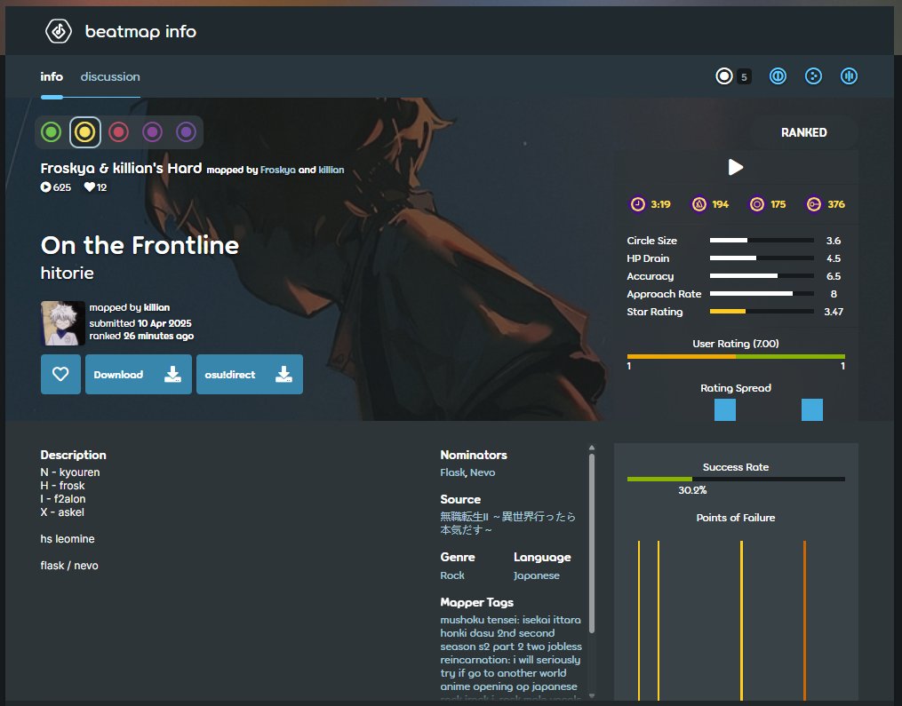Open Froskya's mapper profile link

click(278, 170)
